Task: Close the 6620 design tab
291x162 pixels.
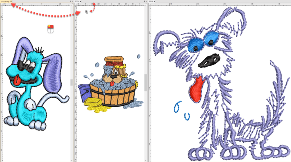Action: tap(155, 1)
